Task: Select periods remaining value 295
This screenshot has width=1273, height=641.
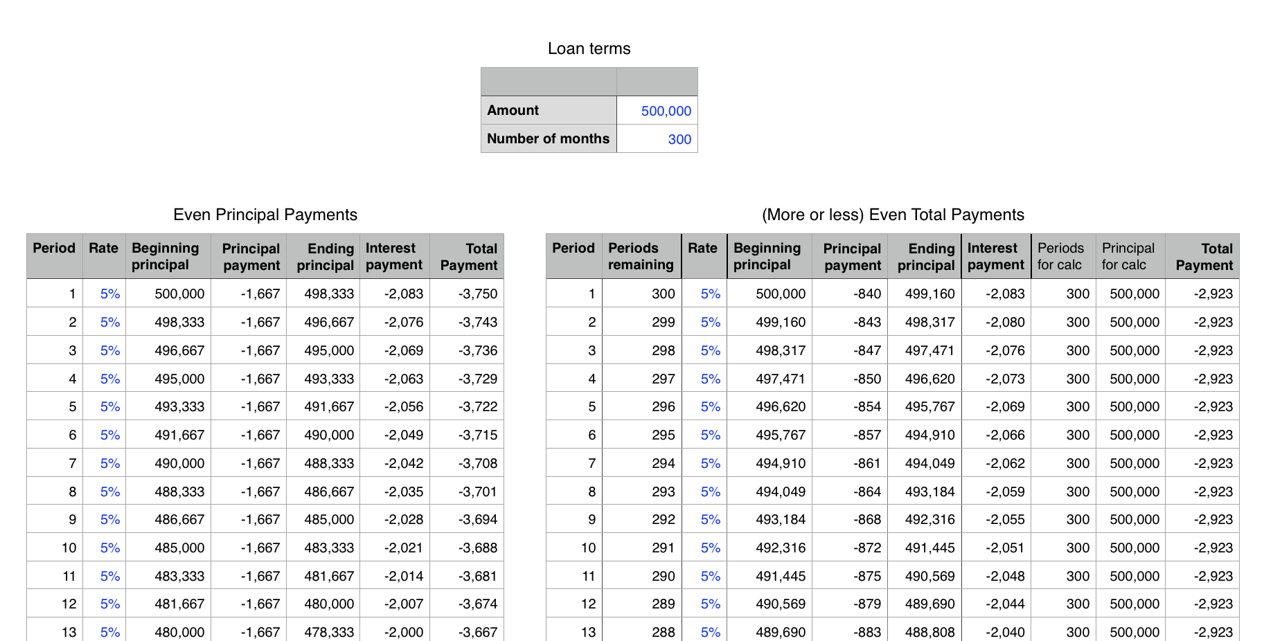Action: [641, 435]
